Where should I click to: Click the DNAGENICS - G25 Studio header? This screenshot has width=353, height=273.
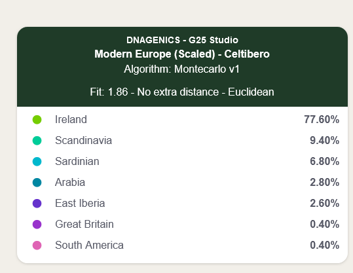182,40
